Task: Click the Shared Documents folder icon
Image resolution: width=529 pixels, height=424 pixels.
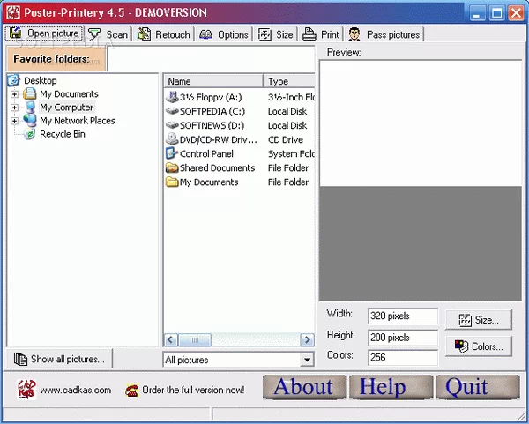Action: pos(172,167)
